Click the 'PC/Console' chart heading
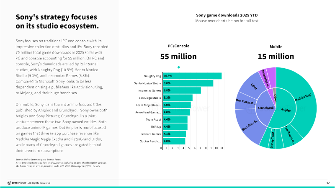Screen dimensions: 335x188 tap(178, 46)
